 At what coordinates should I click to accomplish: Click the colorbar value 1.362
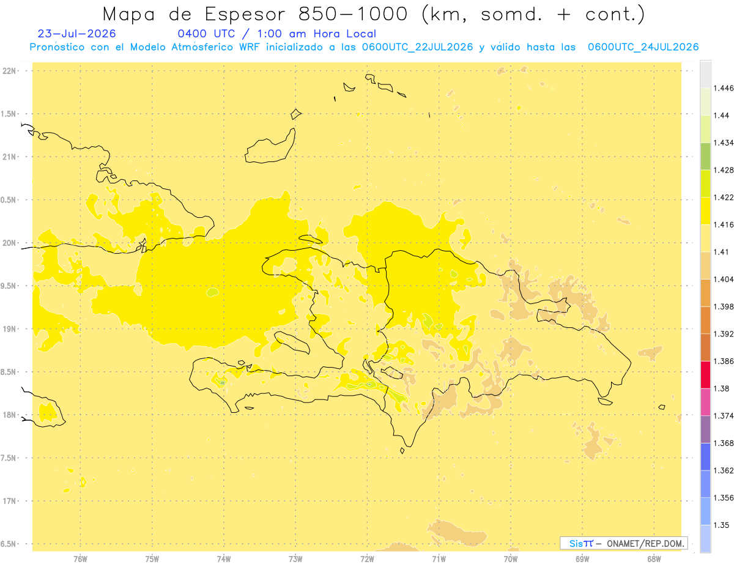click(x=724, y=470)
